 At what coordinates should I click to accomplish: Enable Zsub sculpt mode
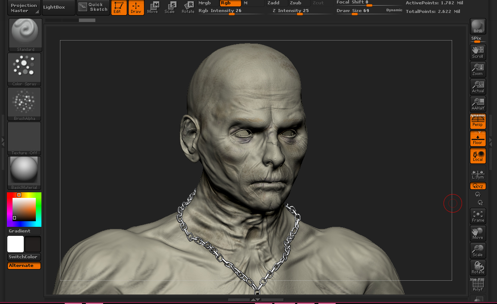[299, 3]
